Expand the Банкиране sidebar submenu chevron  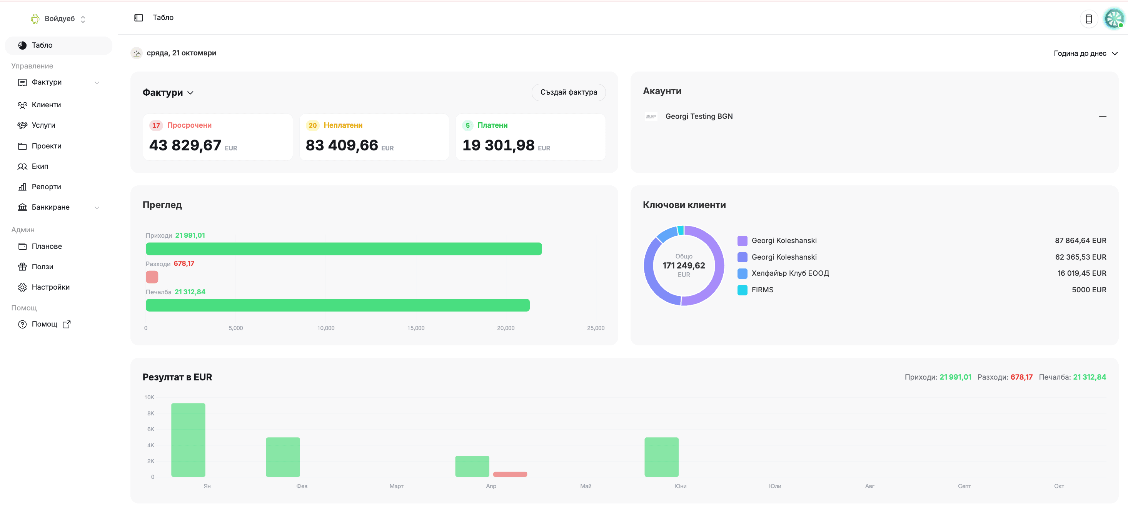97,208
